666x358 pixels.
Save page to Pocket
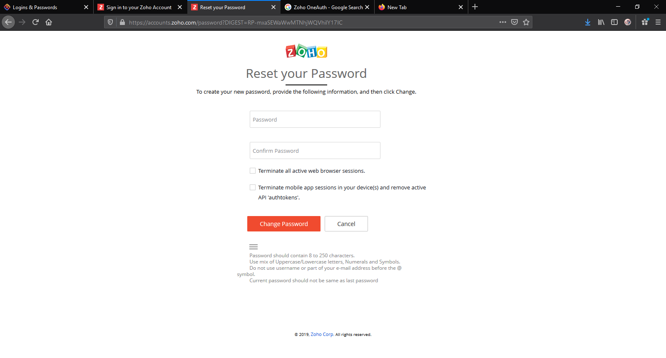click(x=514, y=22)
